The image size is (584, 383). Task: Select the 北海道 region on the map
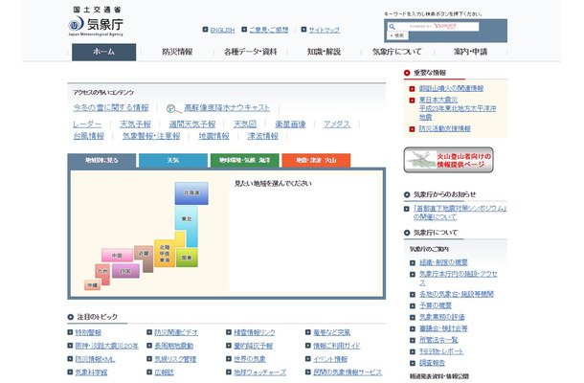[x=191, y=194]
